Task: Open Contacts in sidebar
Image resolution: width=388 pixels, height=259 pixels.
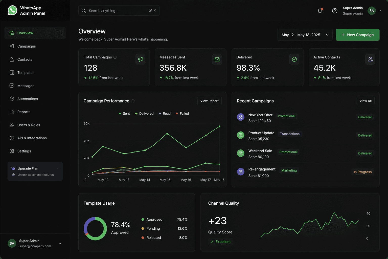Action: click(x=35, y=59)
